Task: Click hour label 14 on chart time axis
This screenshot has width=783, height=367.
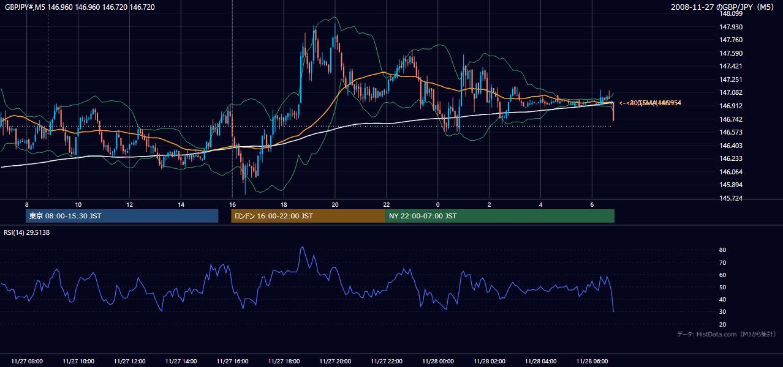Action: [x=181, y=204]
